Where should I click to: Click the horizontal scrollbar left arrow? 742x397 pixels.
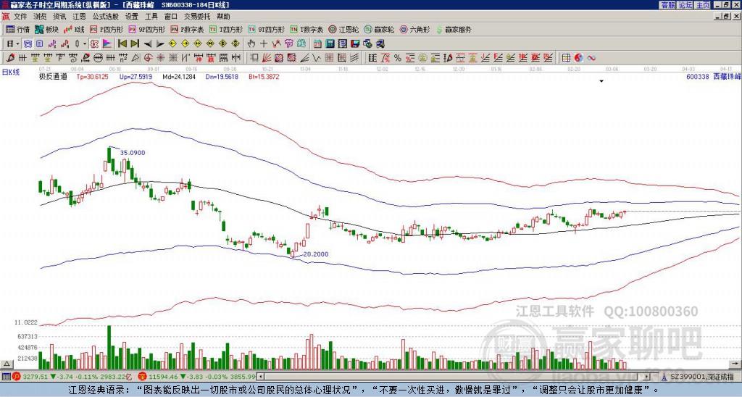[260, 377]
